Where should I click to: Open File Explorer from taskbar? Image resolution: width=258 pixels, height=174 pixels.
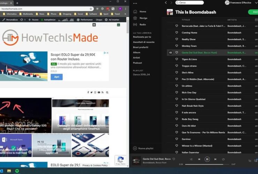[x=9, y=171]
